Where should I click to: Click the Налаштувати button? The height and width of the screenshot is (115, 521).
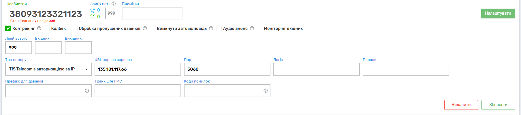[x=498, y=14]
